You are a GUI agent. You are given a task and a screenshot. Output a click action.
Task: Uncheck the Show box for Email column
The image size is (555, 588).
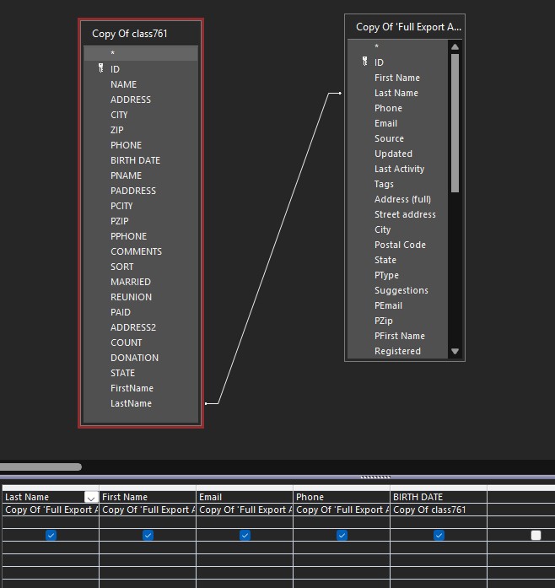click(245, 535)
